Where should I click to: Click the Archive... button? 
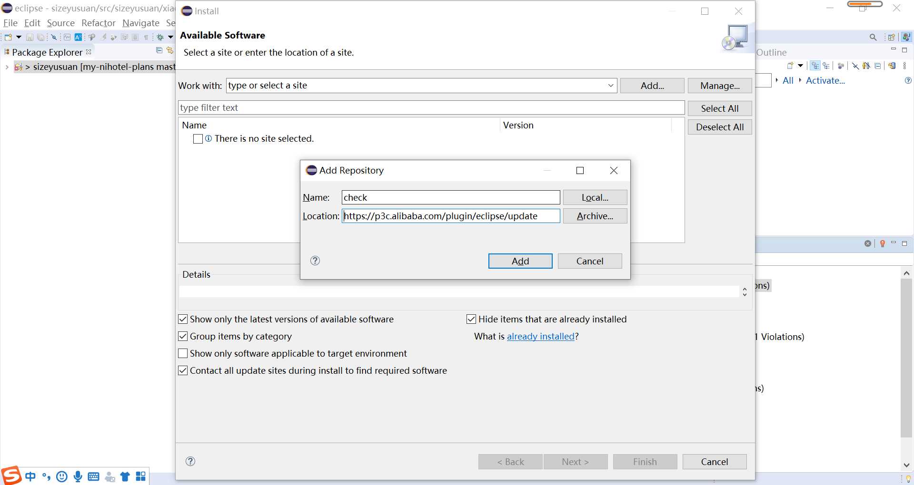click(595, 216)
